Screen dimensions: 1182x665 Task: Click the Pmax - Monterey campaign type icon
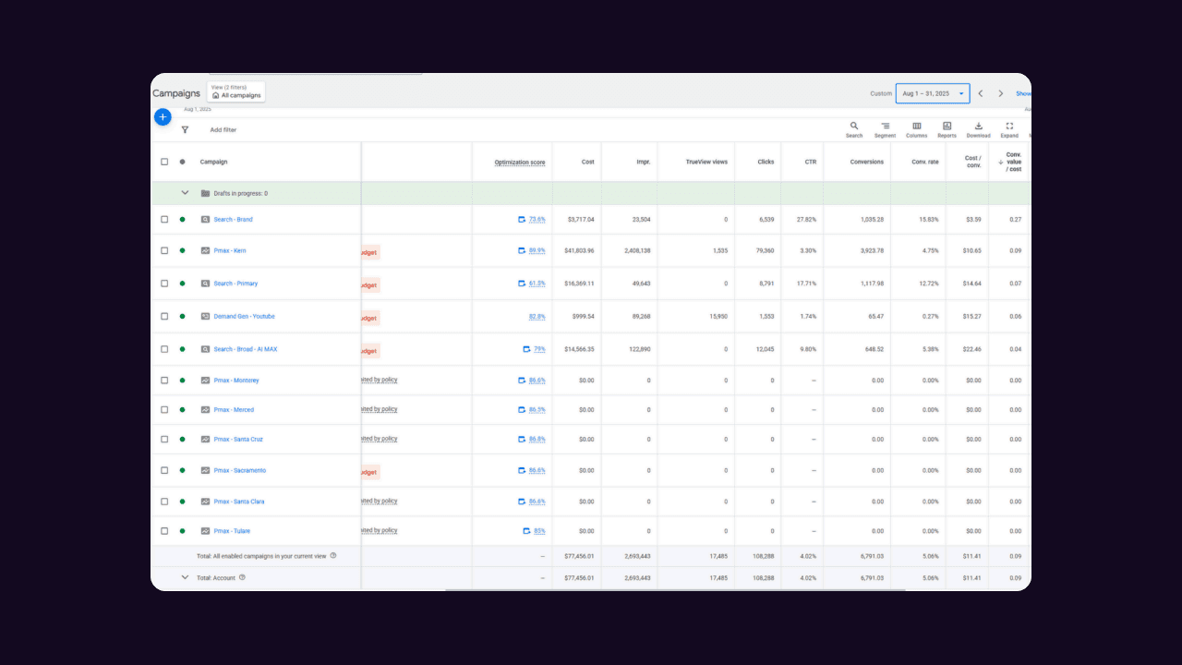[x=206, y=381]
